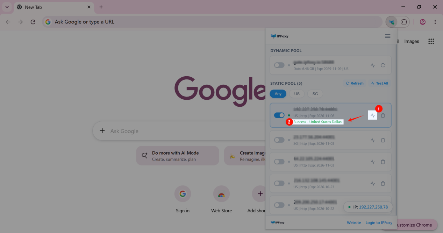Open the Google apps grid
Image resolution: width=443 pixels, height=233 pixels.
tap(431, 41)
